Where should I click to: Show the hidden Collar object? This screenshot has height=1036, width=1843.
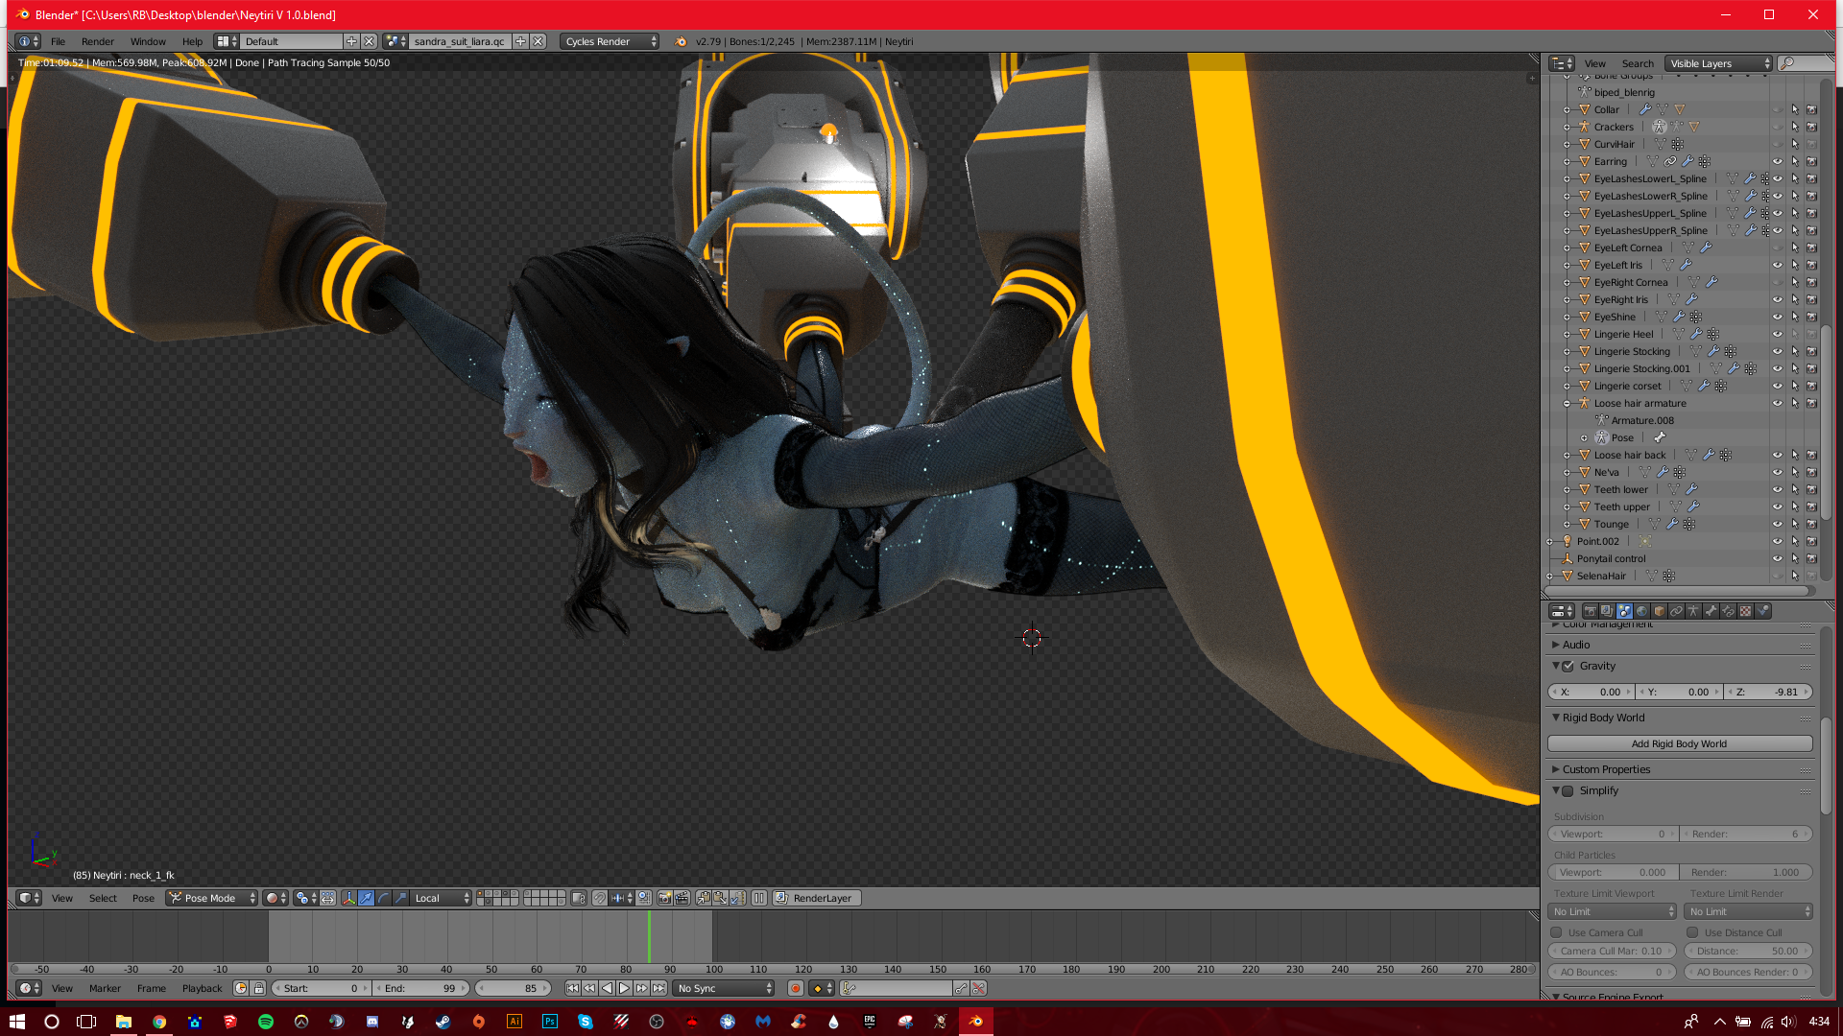(1777, 109)
